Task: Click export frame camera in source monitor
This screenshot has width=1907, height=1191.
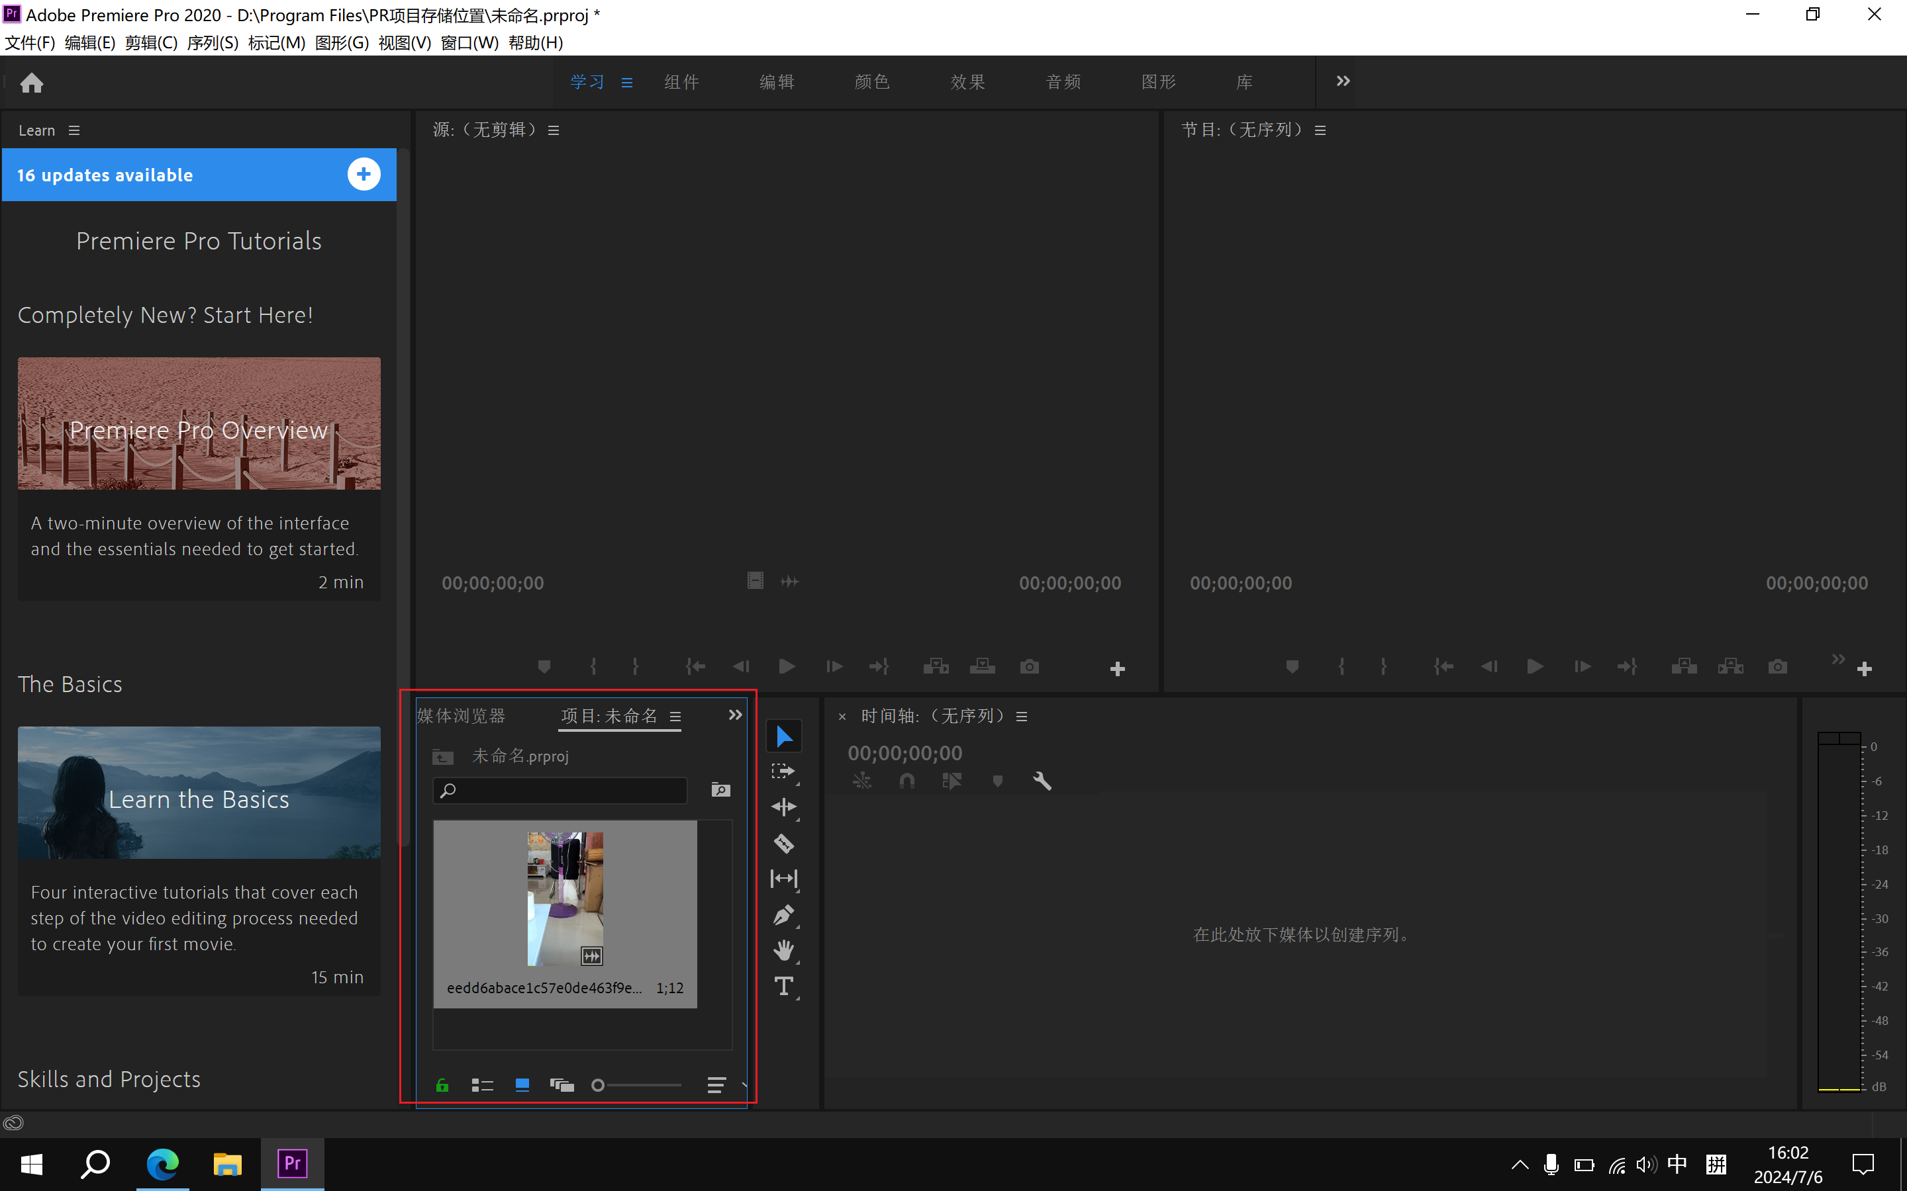Action: (1029, 667)
